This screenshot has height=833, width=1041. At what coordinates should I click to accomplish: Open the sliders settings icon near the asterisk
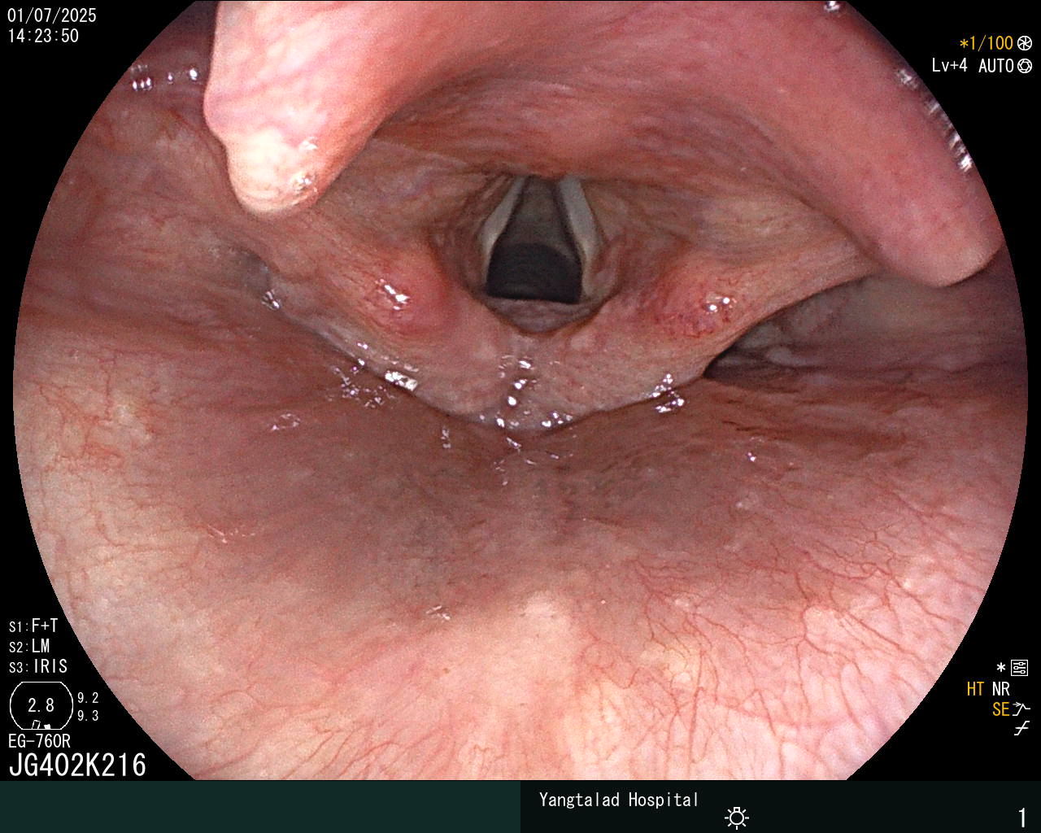tap(1020, 669)
